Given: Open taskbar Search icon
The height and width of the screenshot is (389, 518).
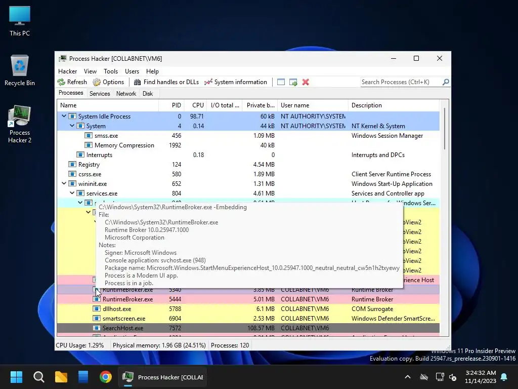Looking at the screenshot, I should point(38,377).
